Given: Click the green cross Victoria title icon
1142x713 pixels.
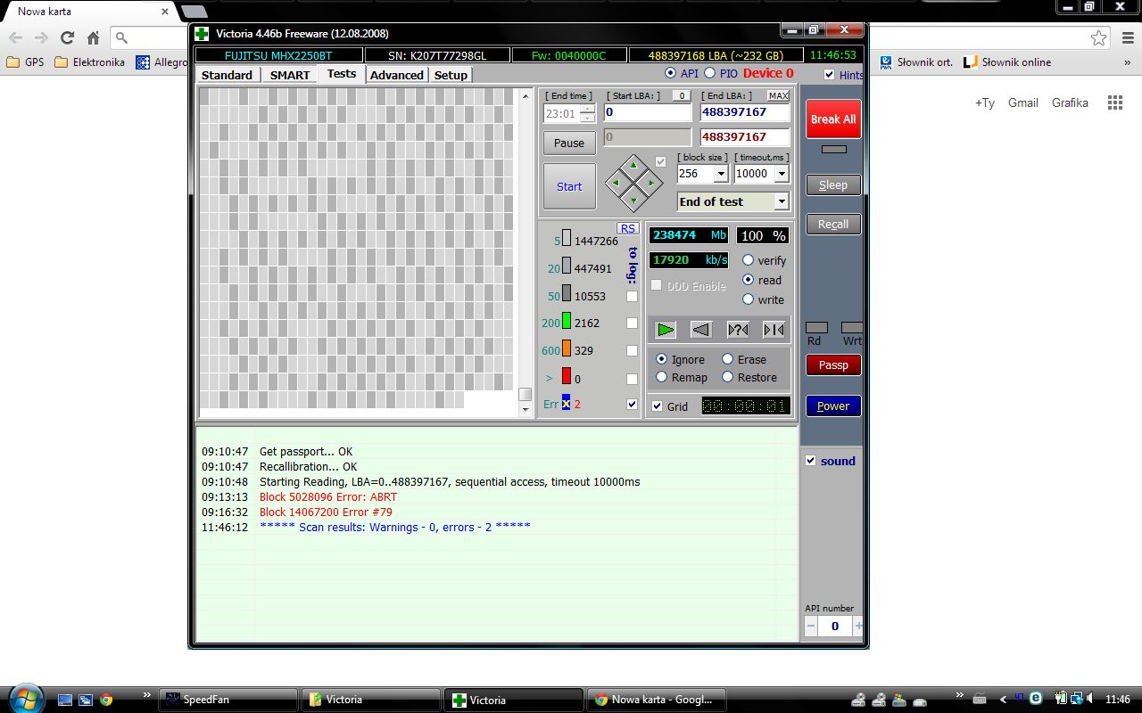Looking at the screenshot, I should coord(202,34).
